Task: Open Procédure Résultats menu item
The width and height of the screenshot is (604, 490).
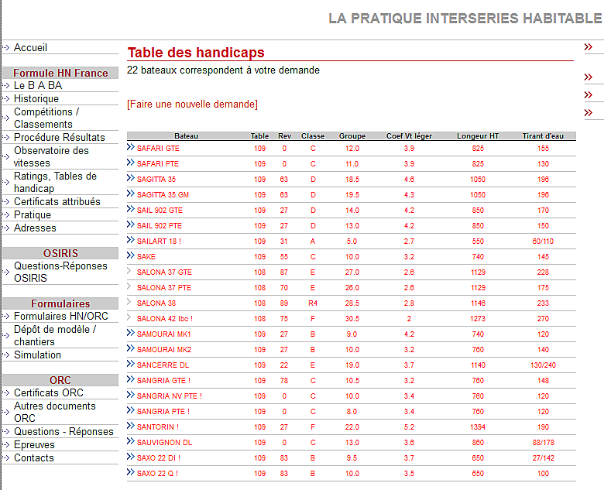Action: coord(59,137)
